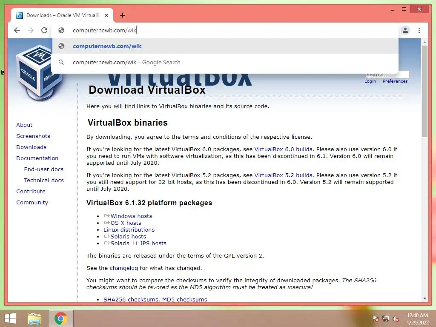Open the changelog link

(124, 268)
